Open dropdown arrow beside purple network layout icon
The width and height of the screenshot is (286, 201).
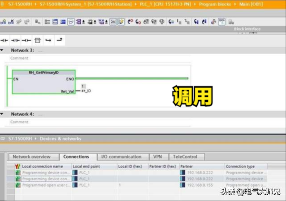click(x=106, y=22)
